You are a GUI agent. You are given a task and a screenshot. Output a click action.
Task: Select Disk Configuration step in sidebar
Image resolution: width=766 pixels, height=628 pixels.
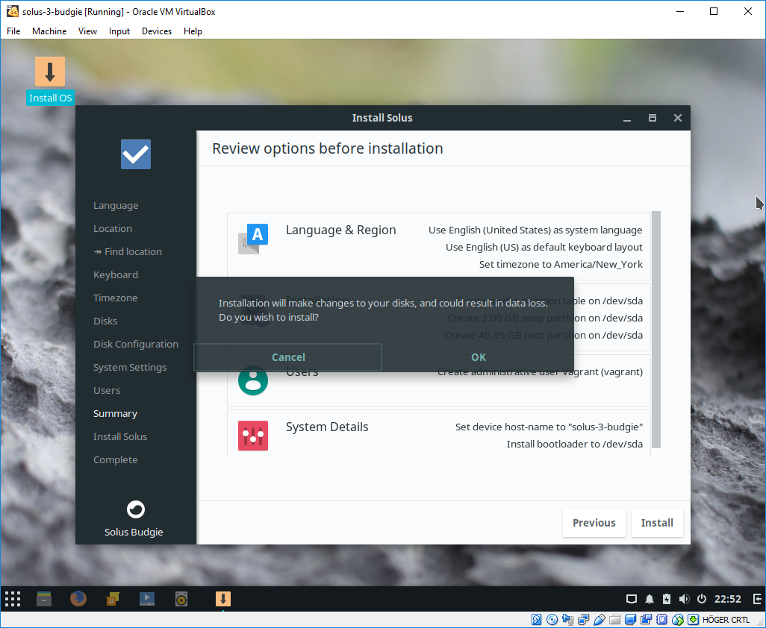(x=136, y=344)
